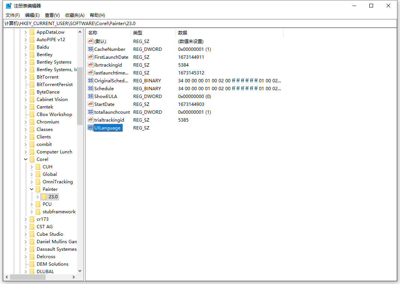Viewport: 400px width, 284px height.
Task: Select the Cabinet Vision key
Action: [52, 100]
